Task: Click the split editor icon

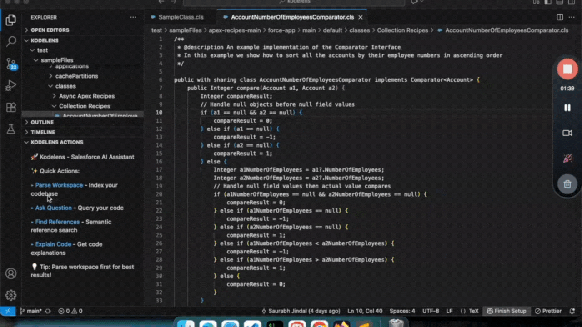Action: [560, 17]
